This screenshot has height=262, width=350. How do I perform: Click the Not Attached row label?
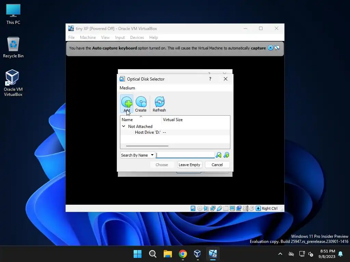pyautogui.click(x=140, y=126)
